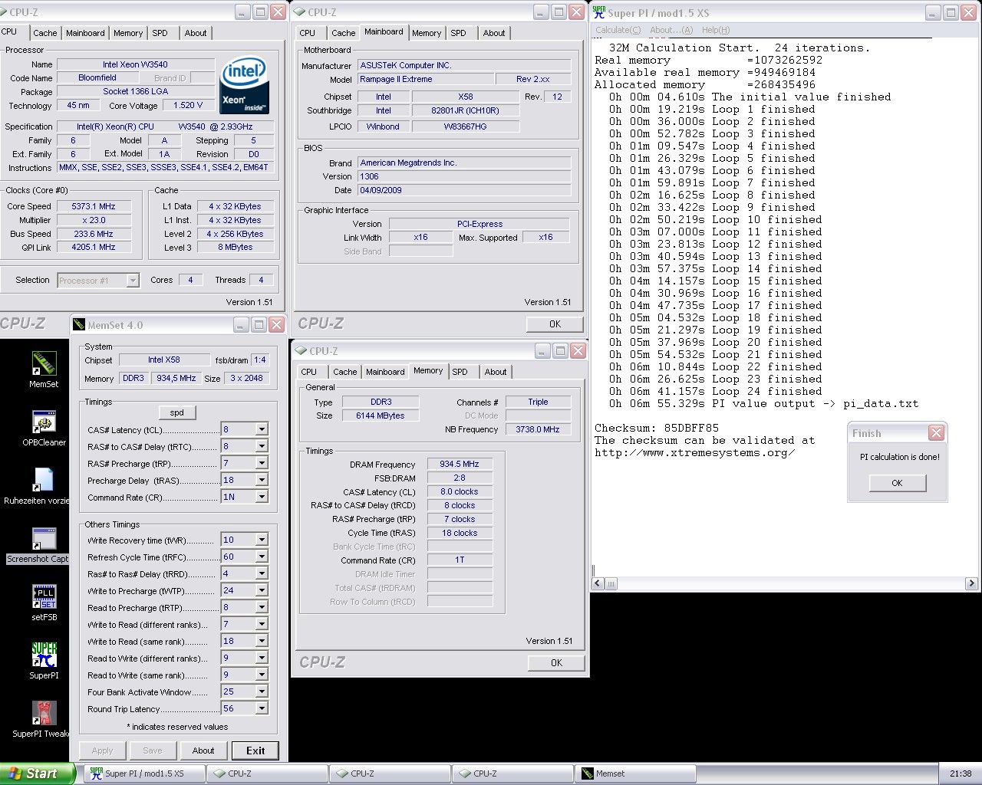Open About tab in CPU-Z Memory window
This screenshot has width=982, height=785.
click(496, 372)
